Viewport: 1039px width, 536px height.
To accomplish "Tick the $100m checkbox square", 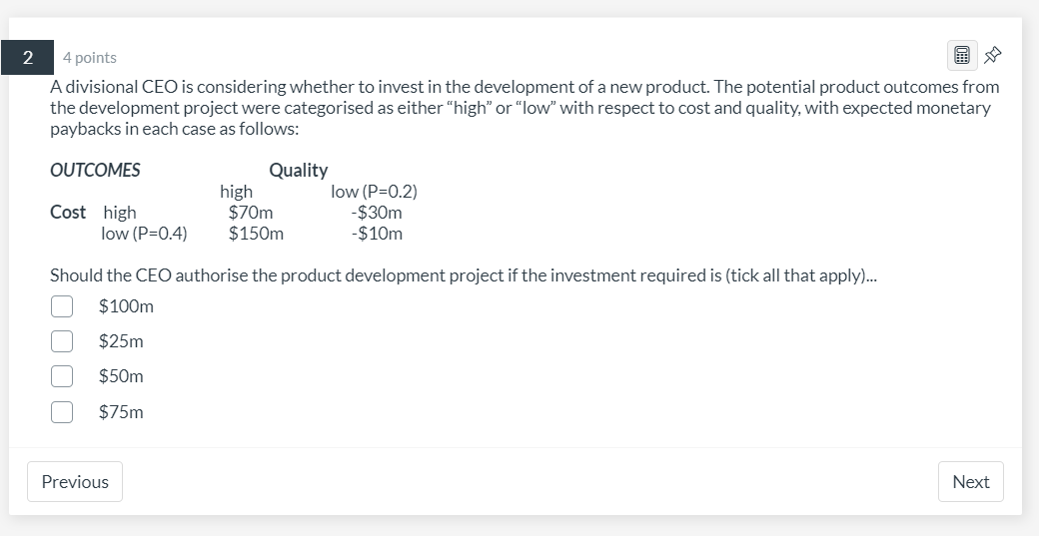I will point(62,306).
